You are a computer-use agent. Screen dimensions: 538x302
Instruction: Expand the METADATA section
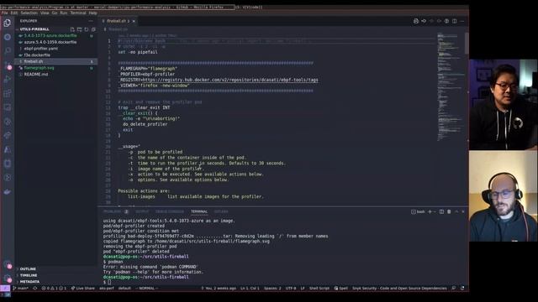(29, 282)
